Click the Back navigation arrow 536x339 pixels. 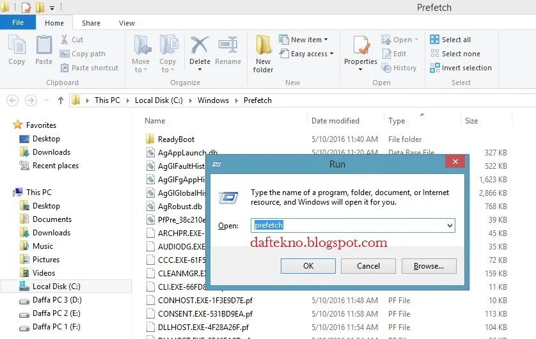(x=13, y=100)
